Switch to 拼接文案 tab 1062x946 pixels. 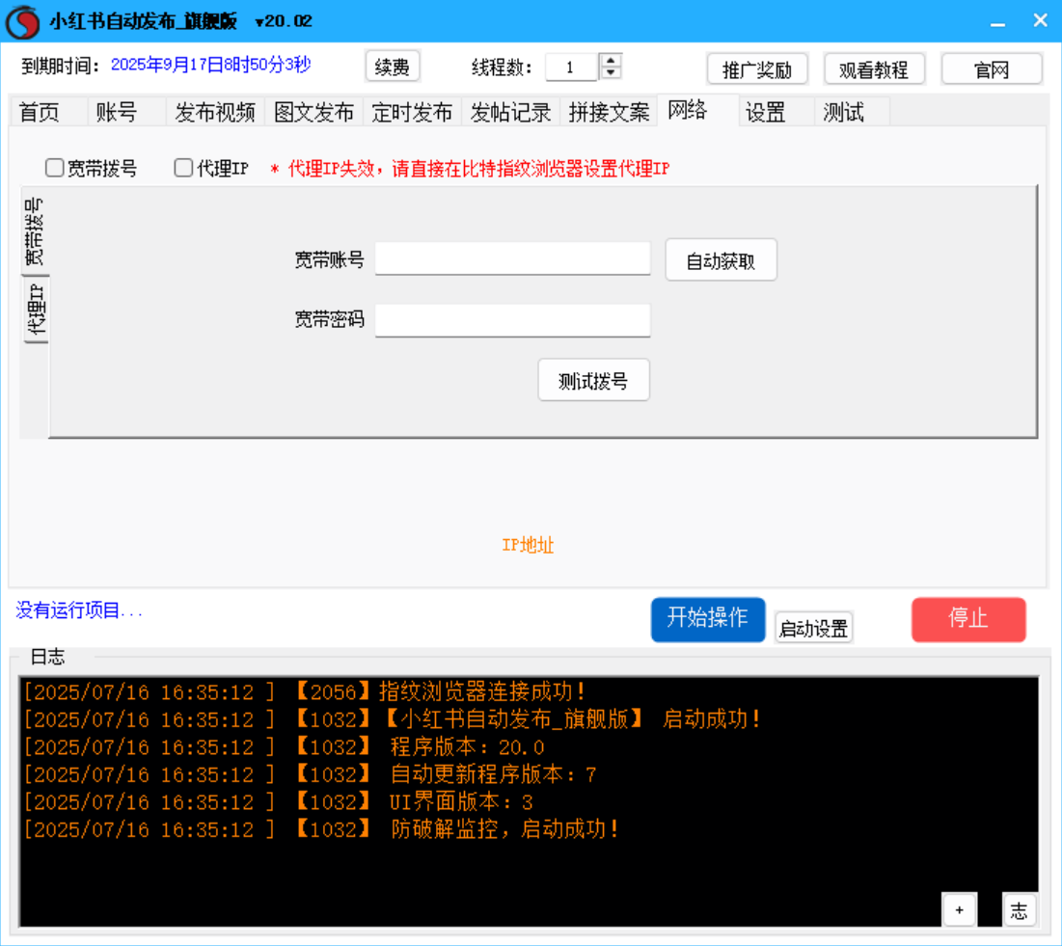609,112
